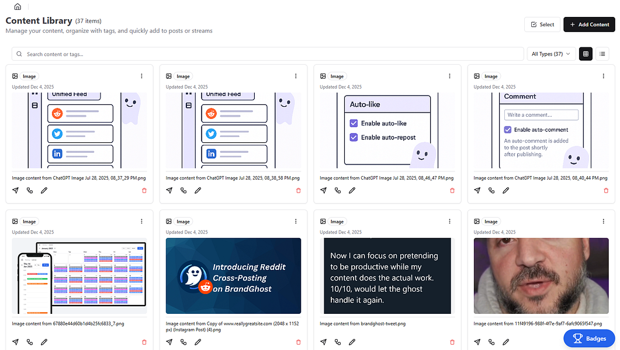Send the 08_46_47 PM image to a post
The image size is (620, 350).
point(324,190)
